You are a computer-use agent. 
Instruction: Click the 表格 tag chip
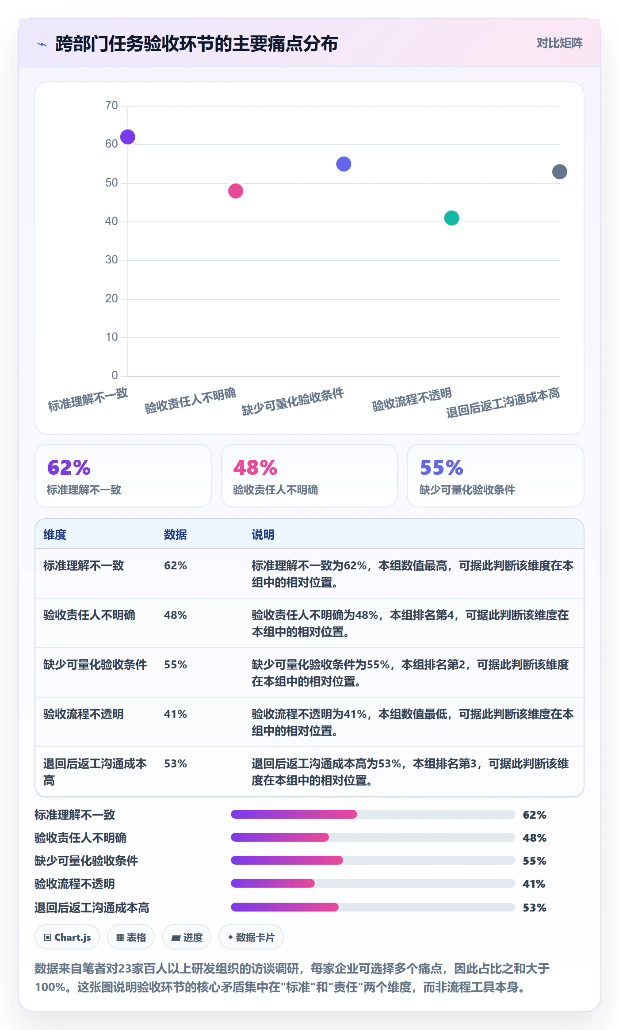click(x=131, y=937)
